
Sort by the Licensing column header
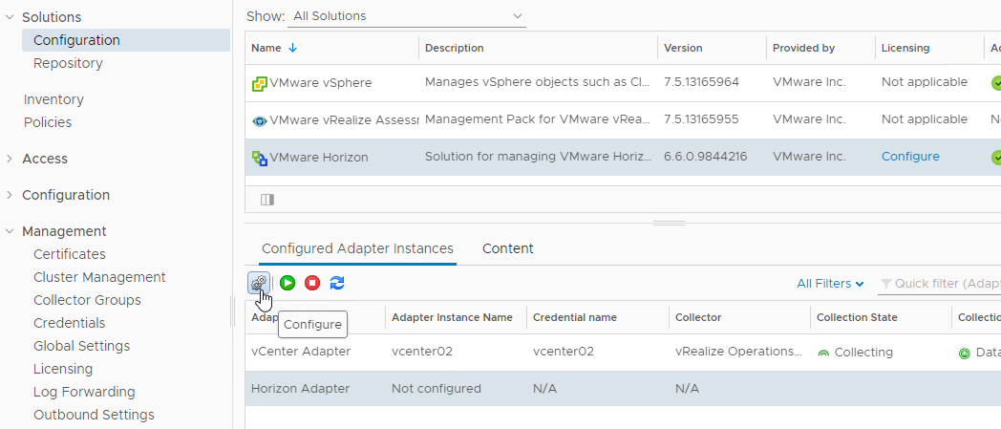pyautogui.click(x=905, y=48)
